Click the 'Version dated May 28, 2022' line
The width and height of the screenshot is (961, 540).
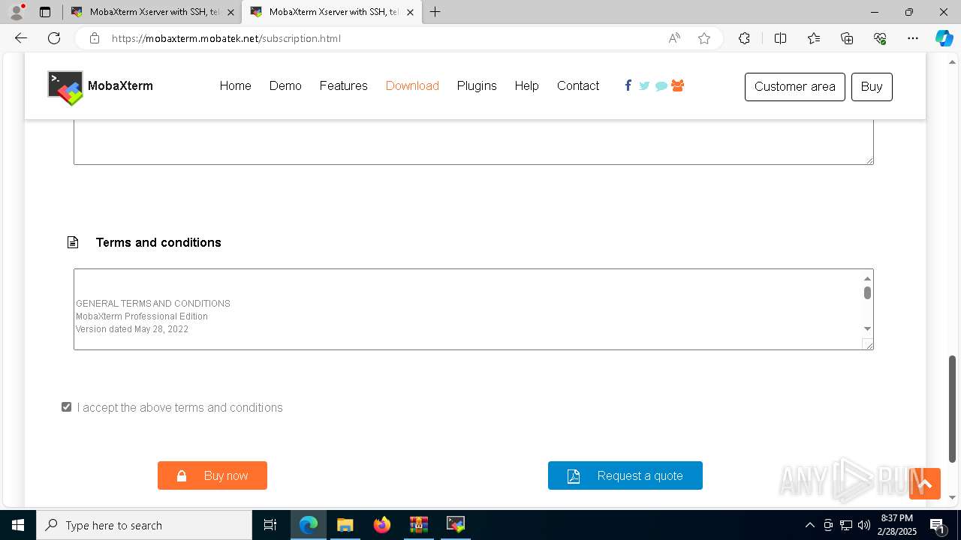[132, 329]
